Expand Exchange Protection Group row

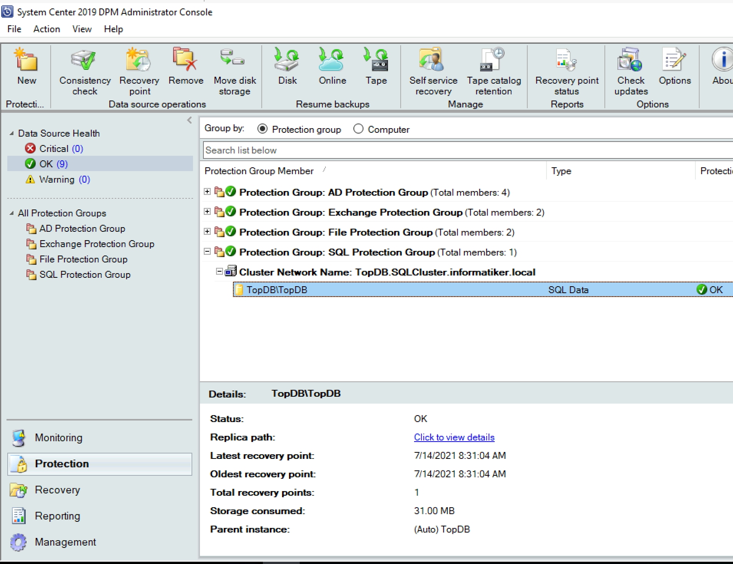(207, 211)
